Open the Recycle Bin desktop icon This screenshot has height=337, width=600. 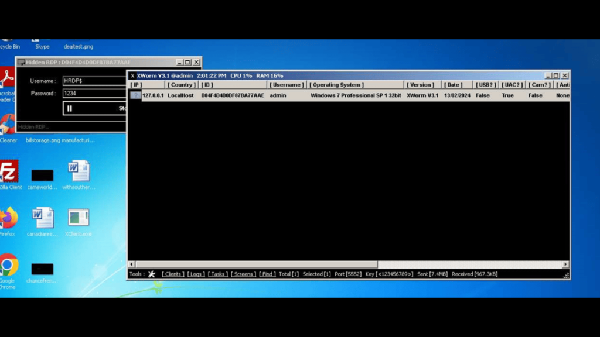[x=9, y=44]
